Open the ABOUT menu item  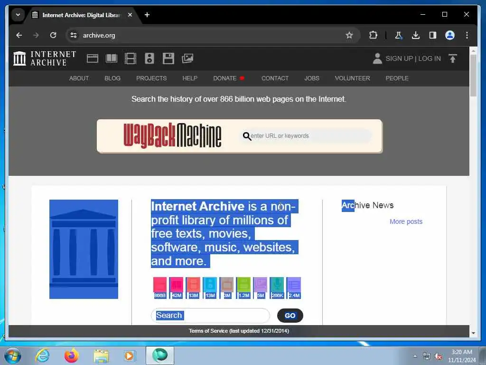pos(79,78)
